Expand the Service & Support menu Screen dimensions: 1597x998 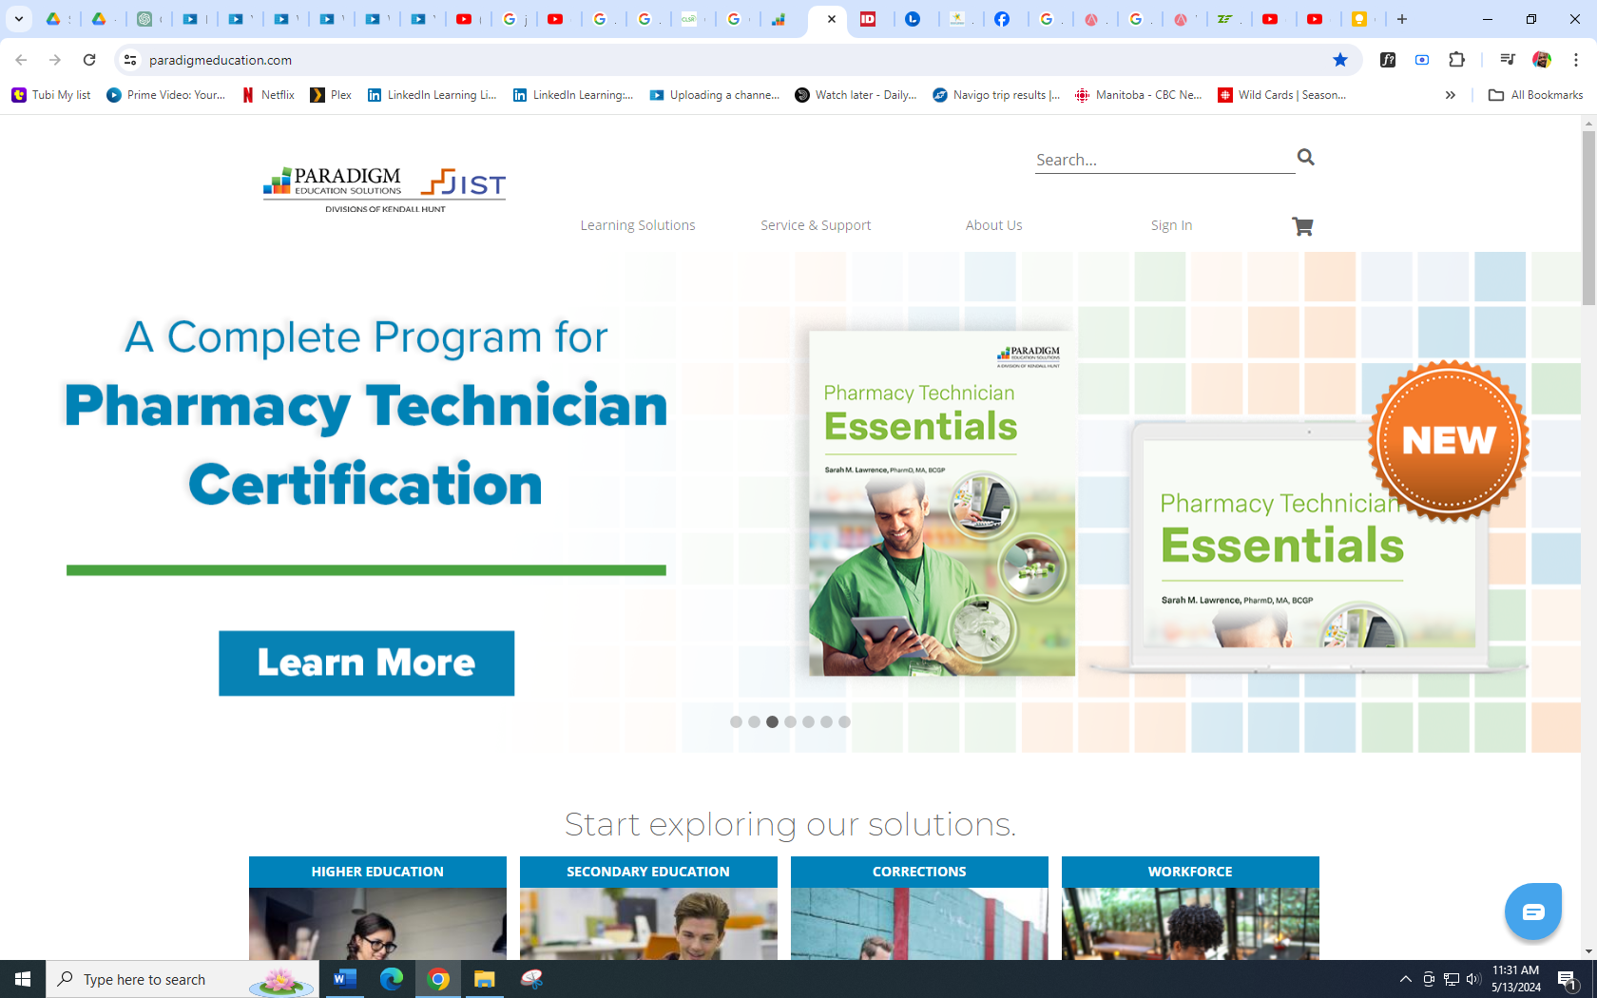pyautogui.click(x=815, y=225)
